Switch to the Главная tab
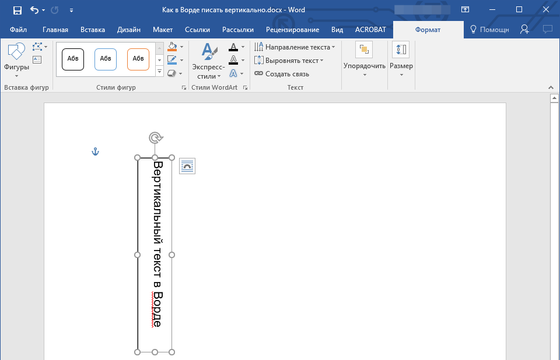 click(55, 30)
